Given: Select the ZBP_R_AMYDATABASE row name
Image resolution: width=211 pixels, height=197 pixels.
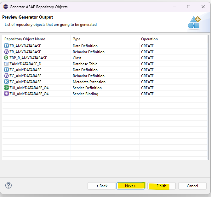Looking at the screenshot, I should [28, 58].
